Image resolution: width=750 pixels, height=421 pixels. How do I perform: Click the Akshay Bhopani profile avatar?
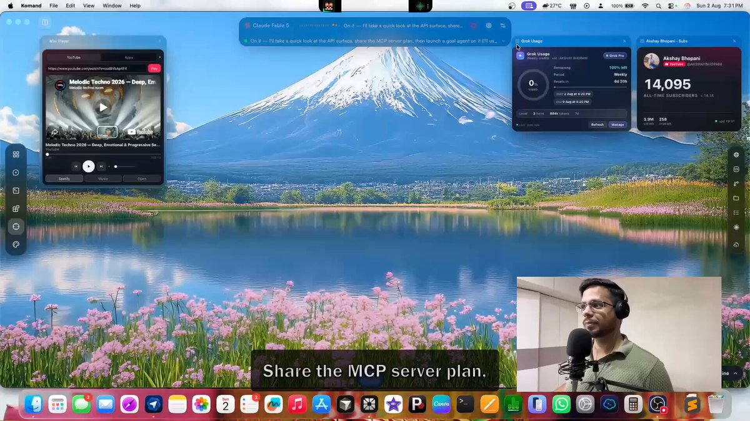pyautogui.click(x=652, y=60)
